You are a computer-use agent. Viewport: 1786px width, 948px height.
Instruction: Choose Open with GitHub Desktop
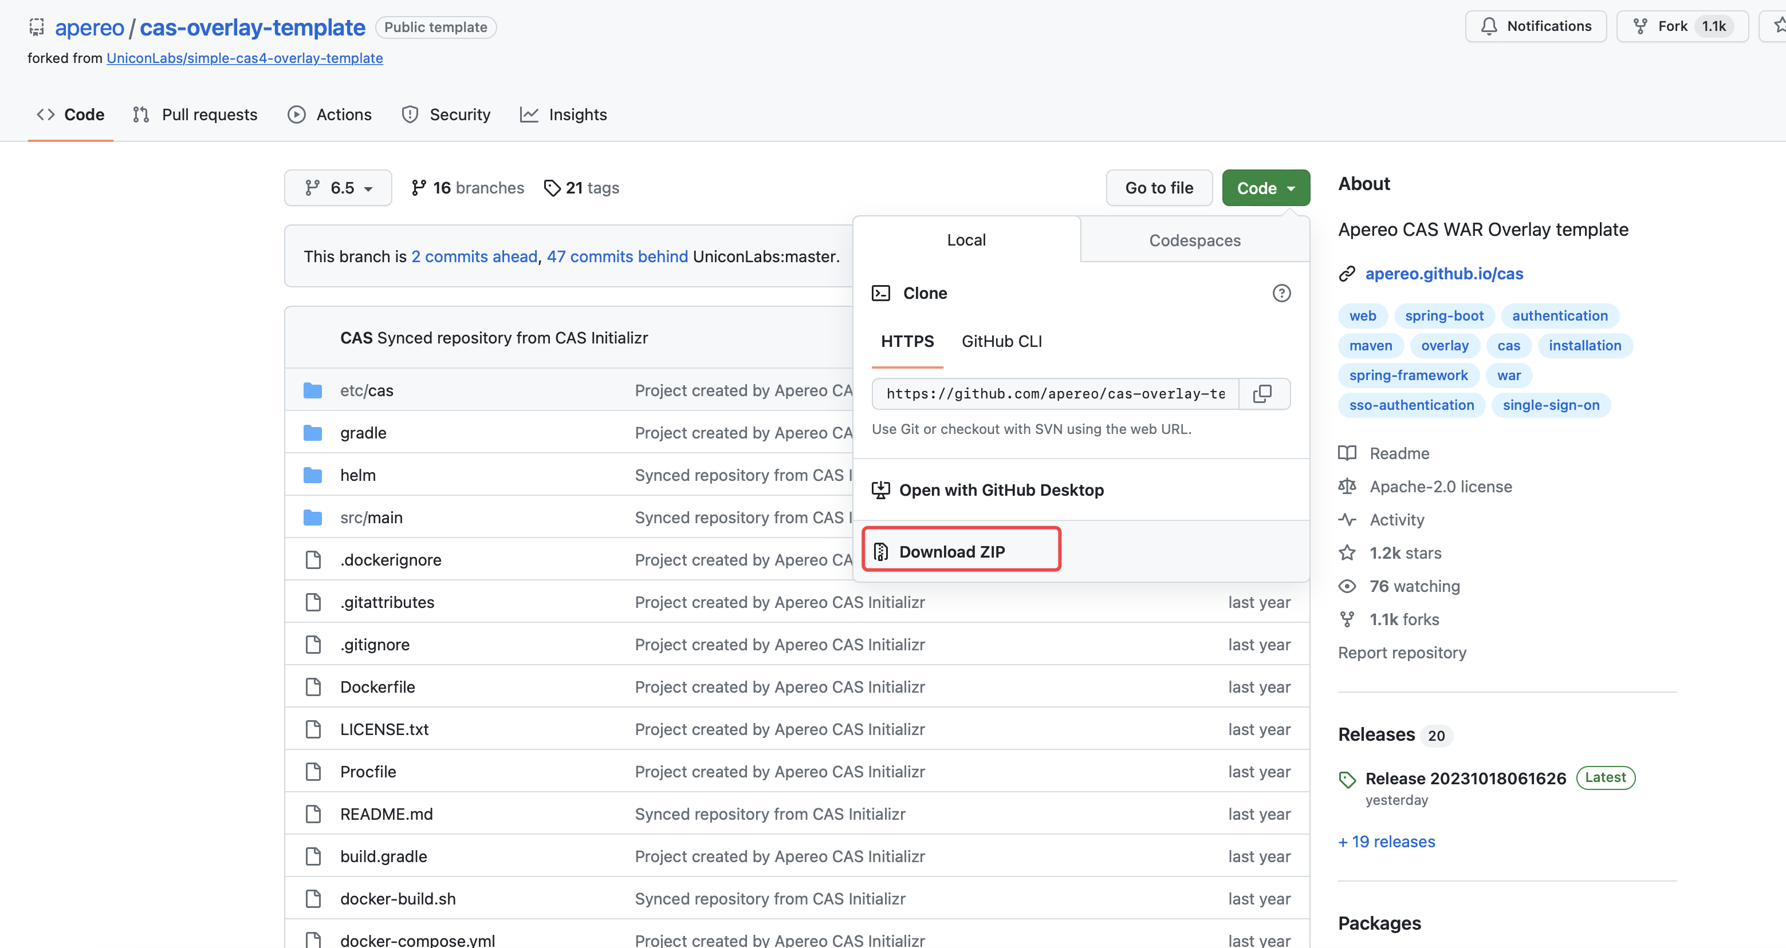click(1001, 490)
